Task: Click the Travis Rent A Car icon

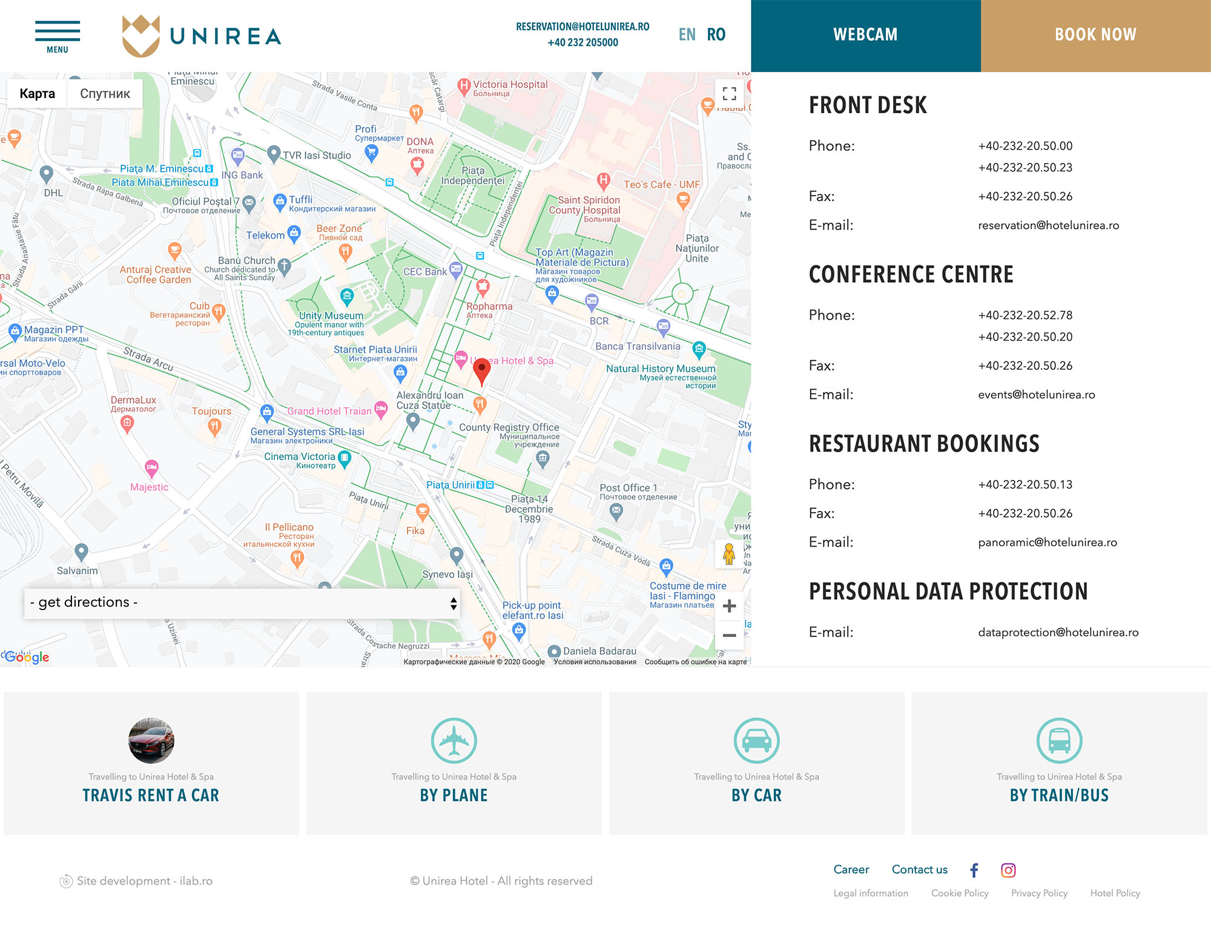Action: tap(152, 740)
